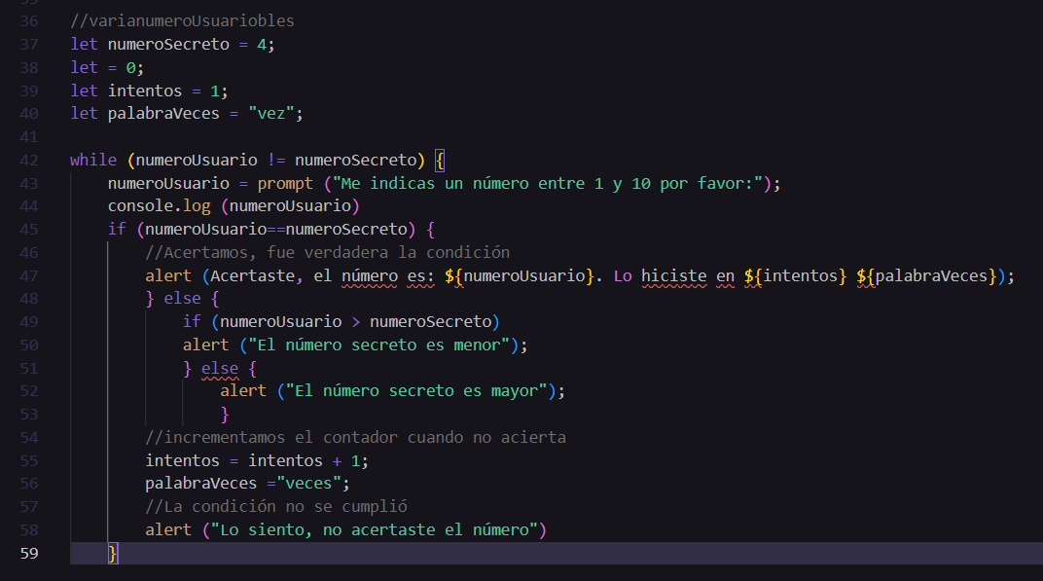Image resolution: width=1043 pixels, height=581 pixels.
Task: Click the string "El número secreto es menor"
Action: tap(378, 345)
